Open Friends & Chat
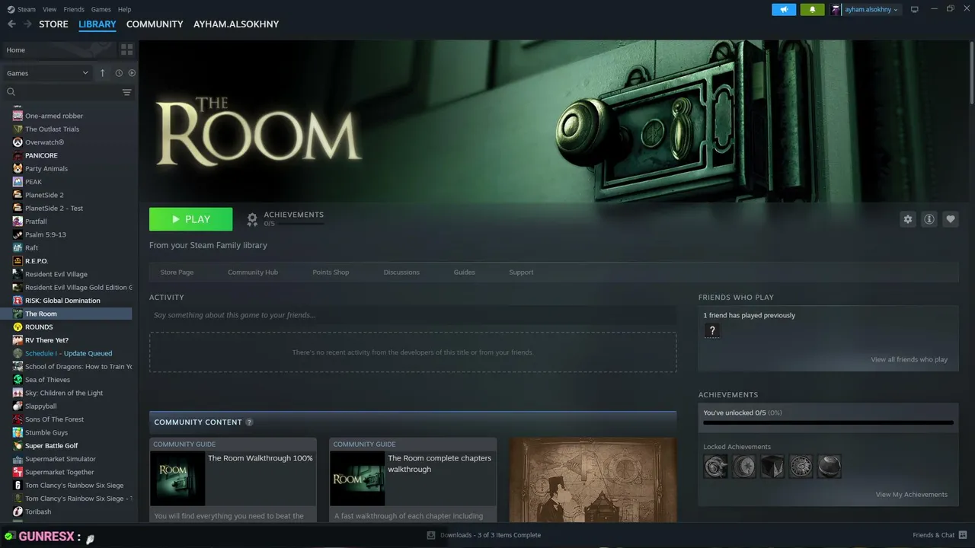 [939, 535]
